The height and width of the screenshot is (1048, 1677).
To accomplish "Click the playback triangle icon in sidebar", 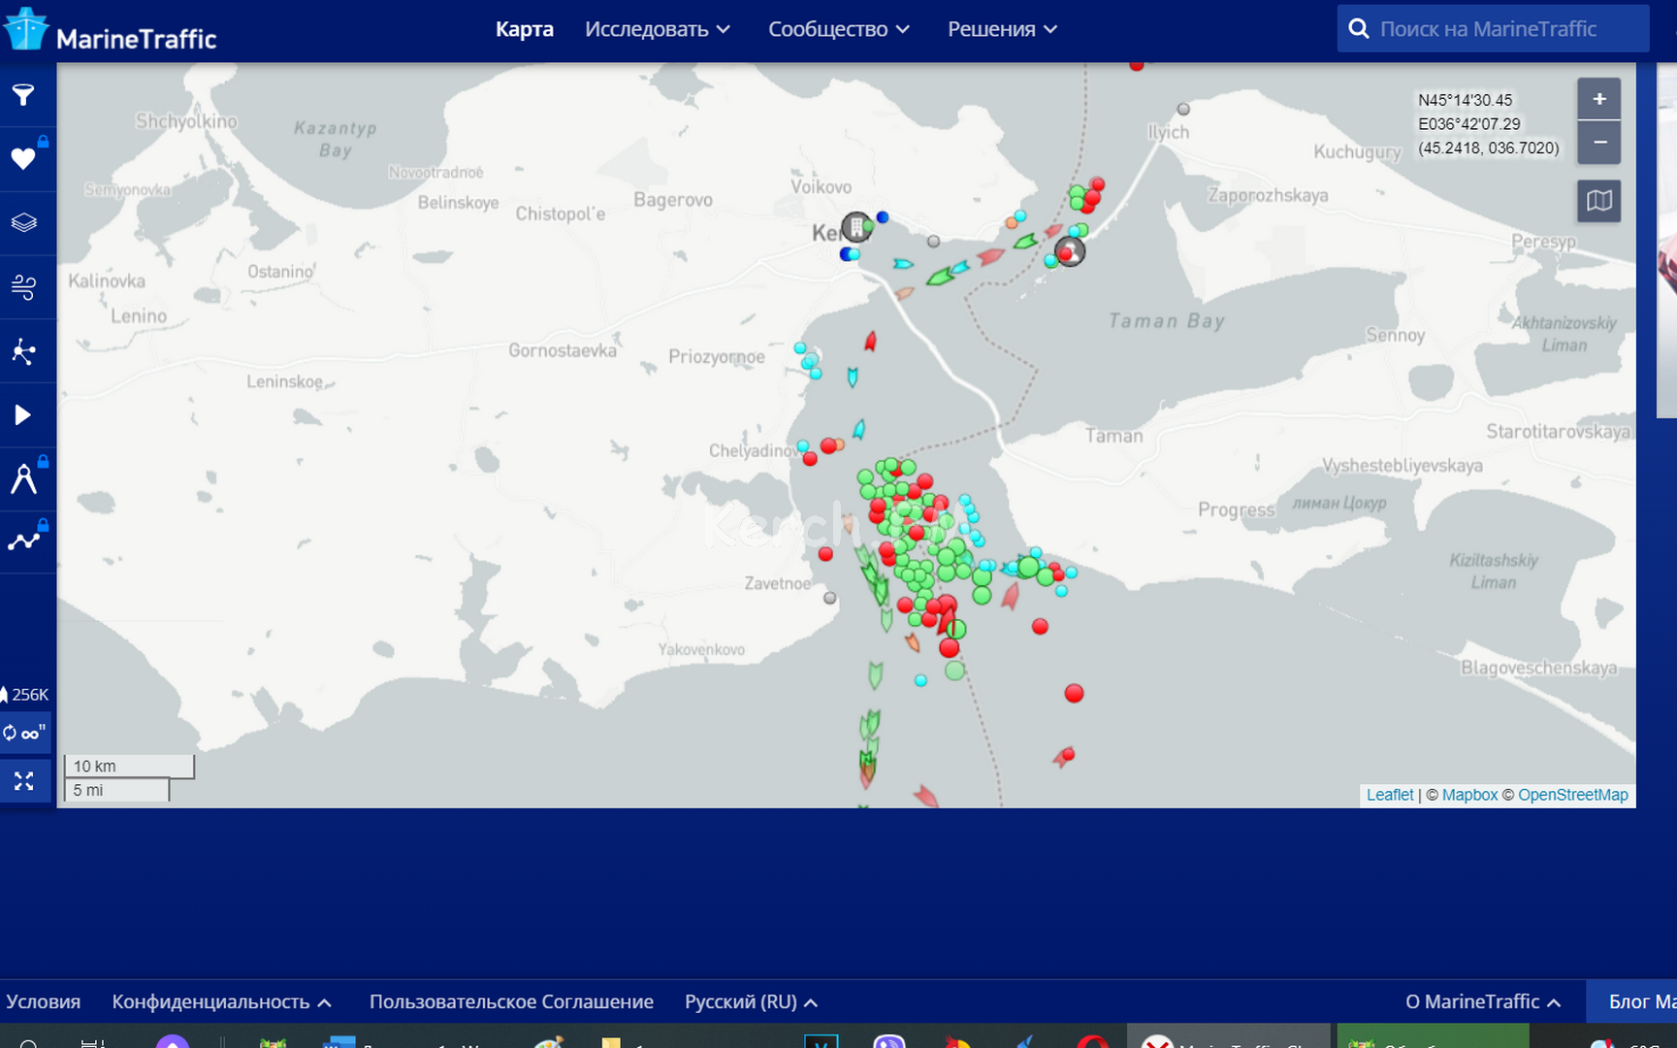I will pos(23,415).
